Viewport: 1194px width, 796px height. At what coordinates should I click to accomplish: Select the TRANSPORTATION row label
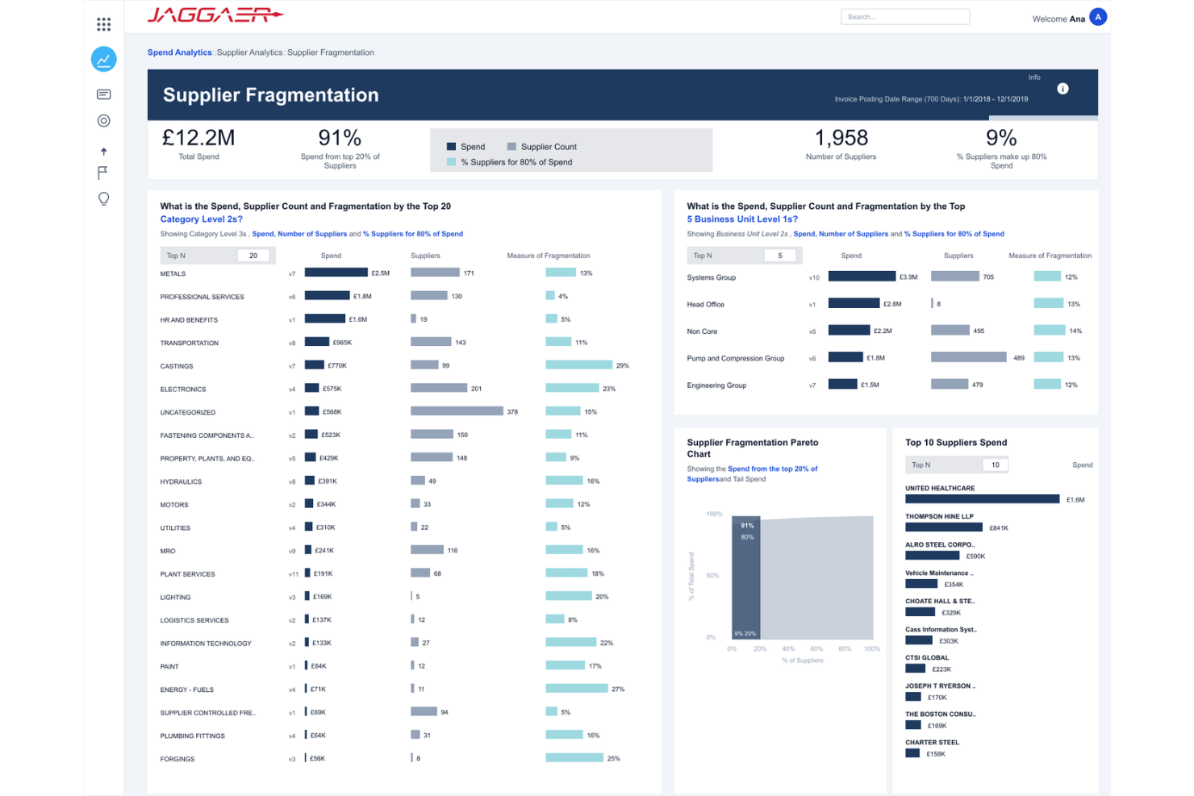point(189,344)
